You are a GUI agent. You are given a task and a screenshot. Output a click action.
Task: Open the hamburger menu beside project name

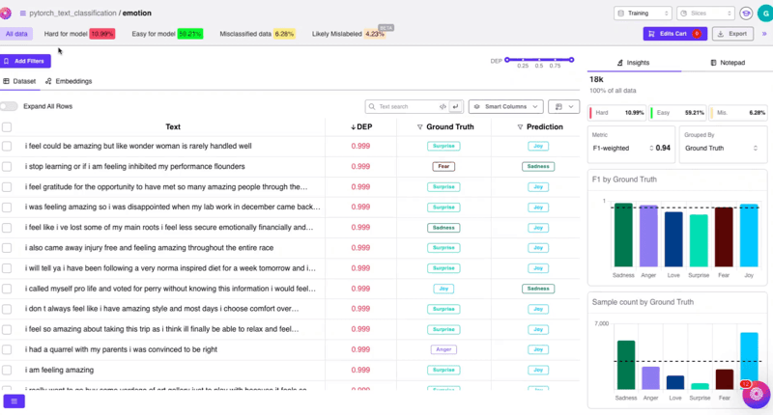[22, 14]
